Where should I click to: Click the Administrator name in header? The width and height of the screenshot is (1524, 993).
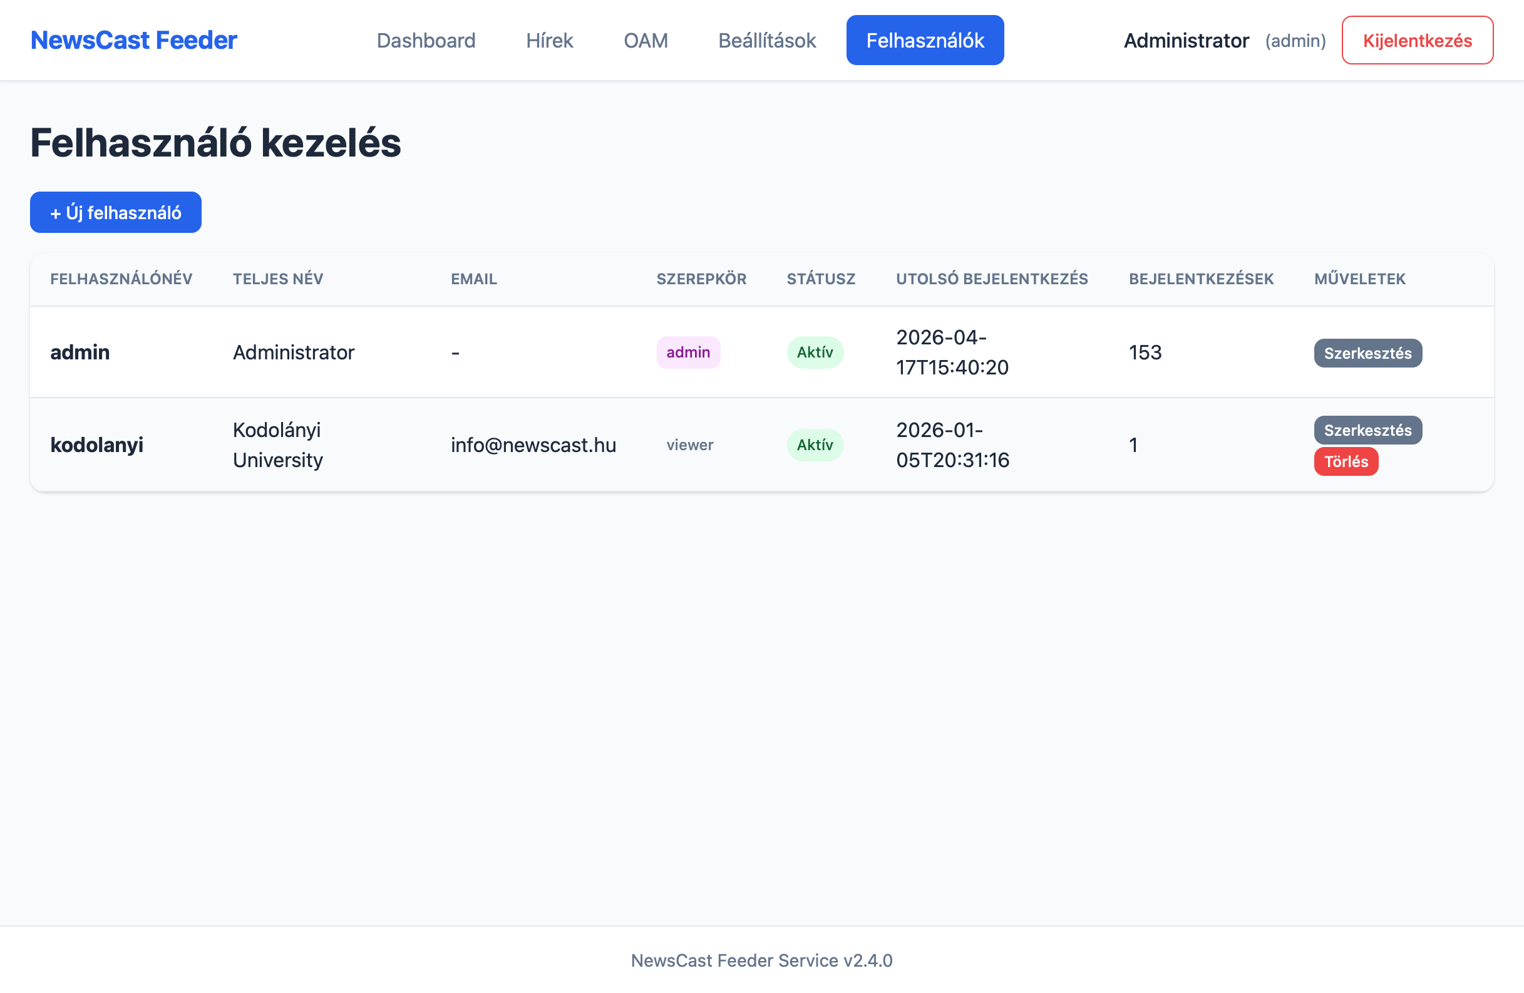(1186, 40)
